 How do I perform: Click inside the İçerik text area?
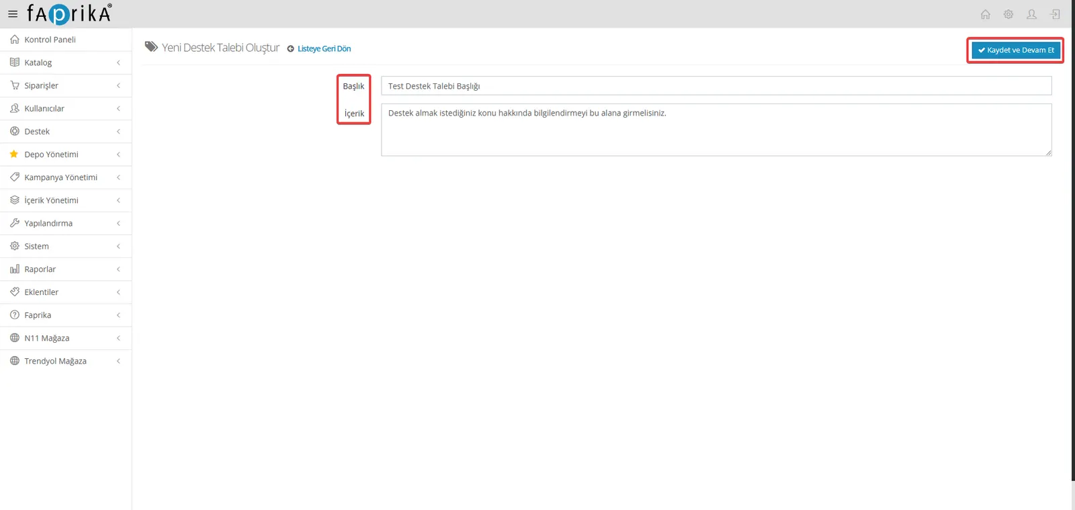point(716,130)
